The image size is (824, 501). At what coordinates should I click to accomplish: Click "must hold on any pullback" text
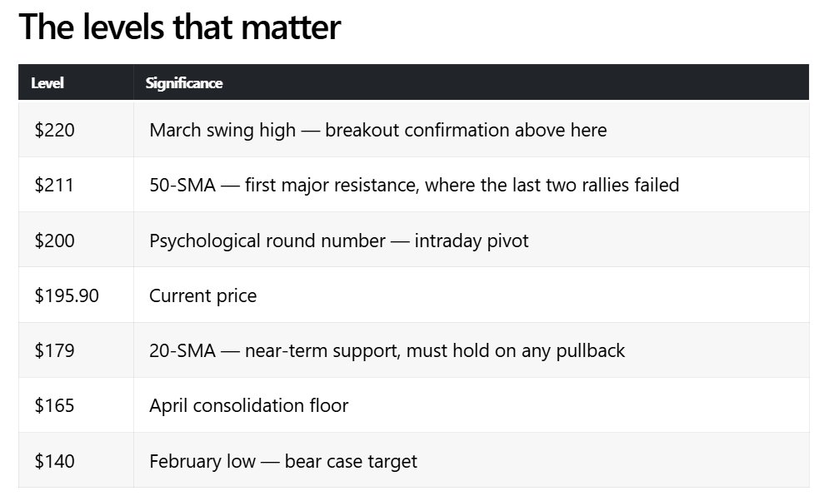coord(515,350)
